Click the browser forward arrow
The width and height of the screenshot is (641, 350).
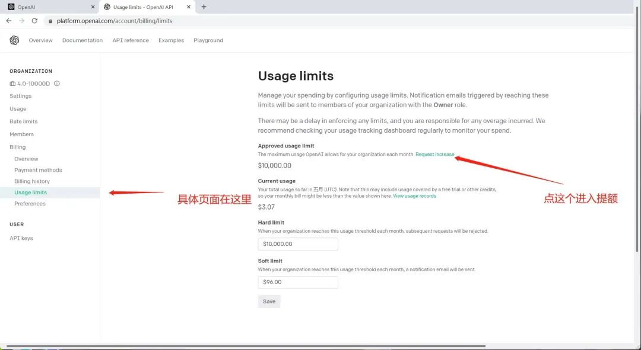click(x=22, y=21)
